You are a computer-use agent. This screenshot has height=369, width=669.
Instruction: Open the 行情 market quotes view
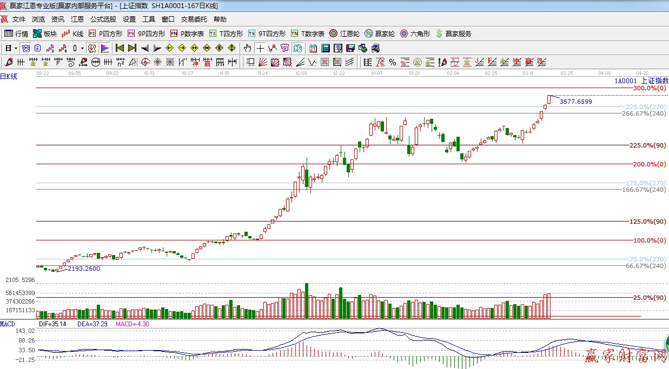[16, 33]
